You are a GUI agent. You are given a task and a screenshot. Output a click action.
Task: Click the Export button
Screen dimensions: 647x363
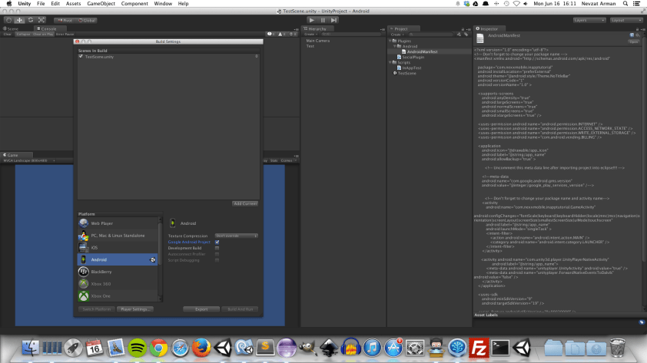pos(201,309)
